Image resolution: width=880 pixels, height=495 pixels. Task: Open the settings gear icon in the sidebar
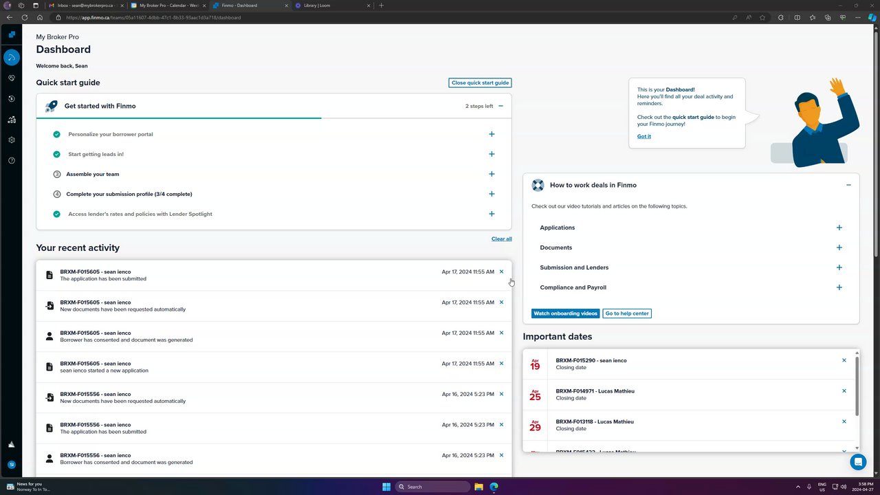click(11, 140)
